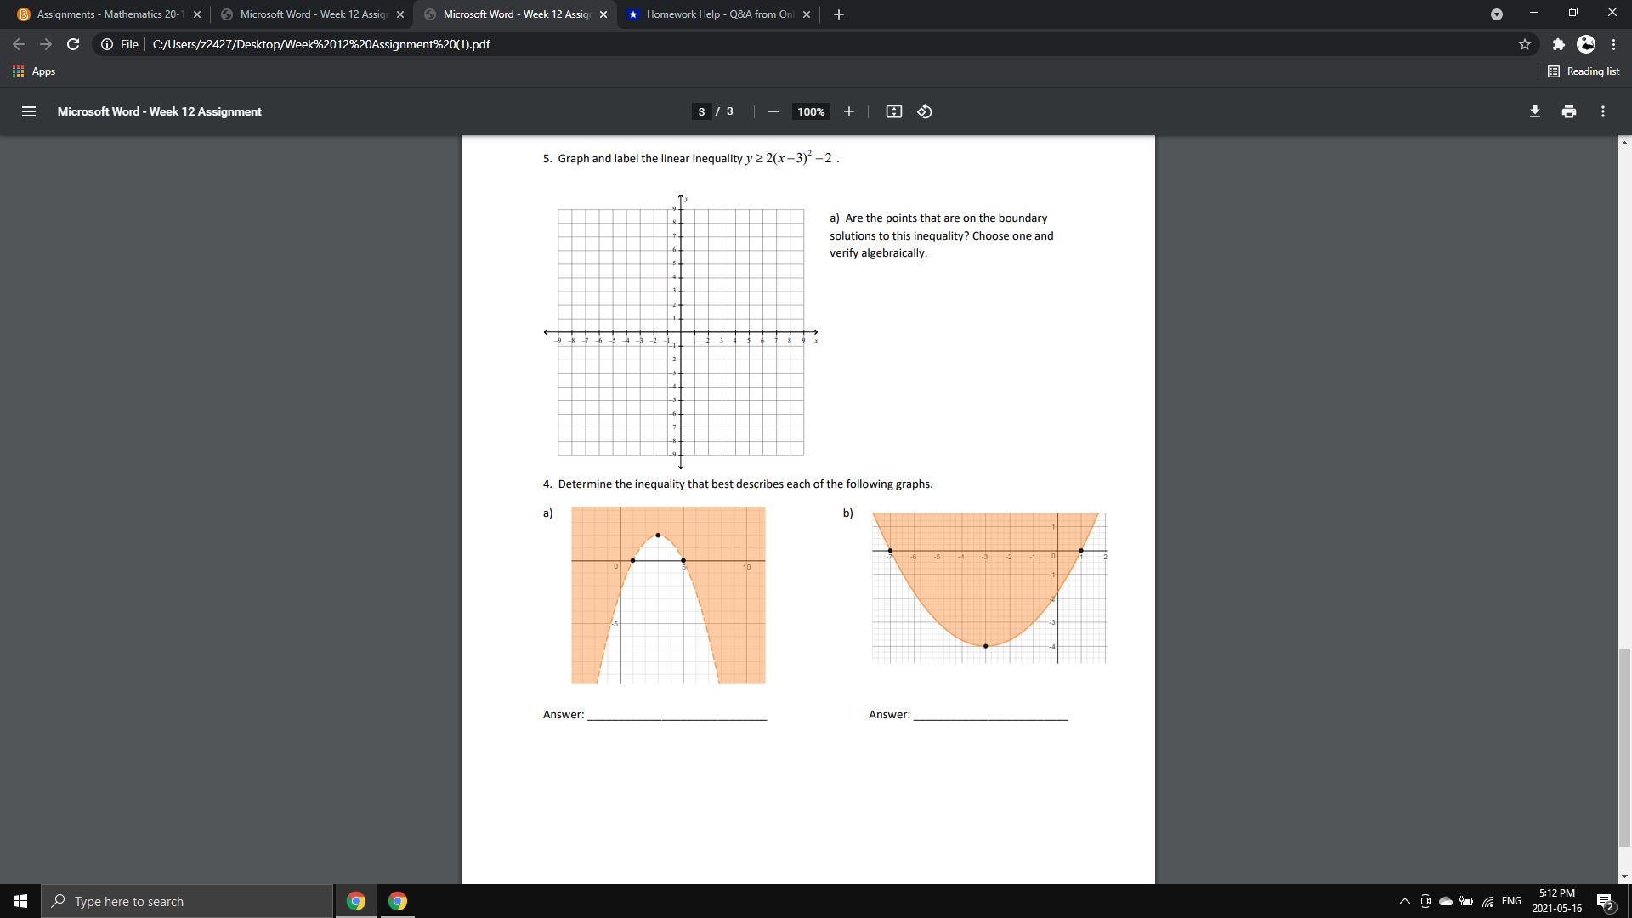The width and height of the screenshot is (1632, 918).
Task: Switch to the Homework Help Q&A tab
Action: click(718, 14)
